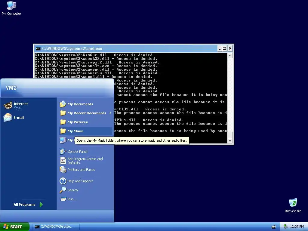Image resolution: width=308 pixels, height=231 pixels.
Task: Click the E-mail entry label
Action: tap(19, 118)
